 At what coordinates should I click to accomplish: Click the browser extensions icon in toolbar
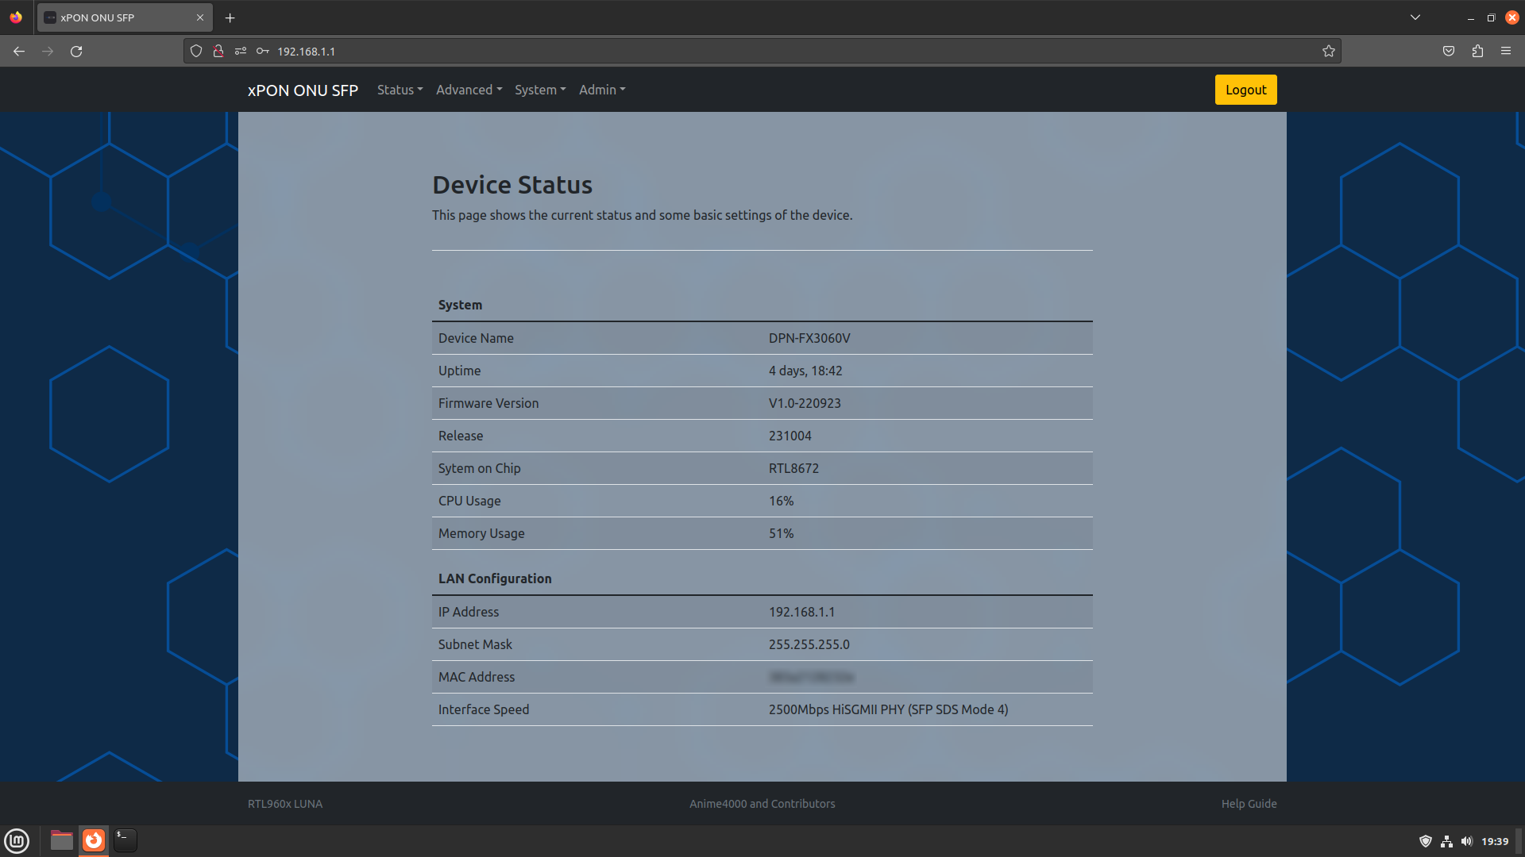(1478, 50)
